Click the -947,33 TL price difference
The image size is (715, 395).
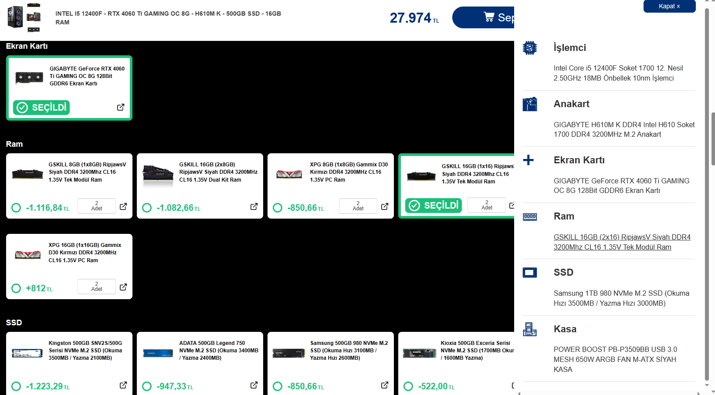pos(175,387)
